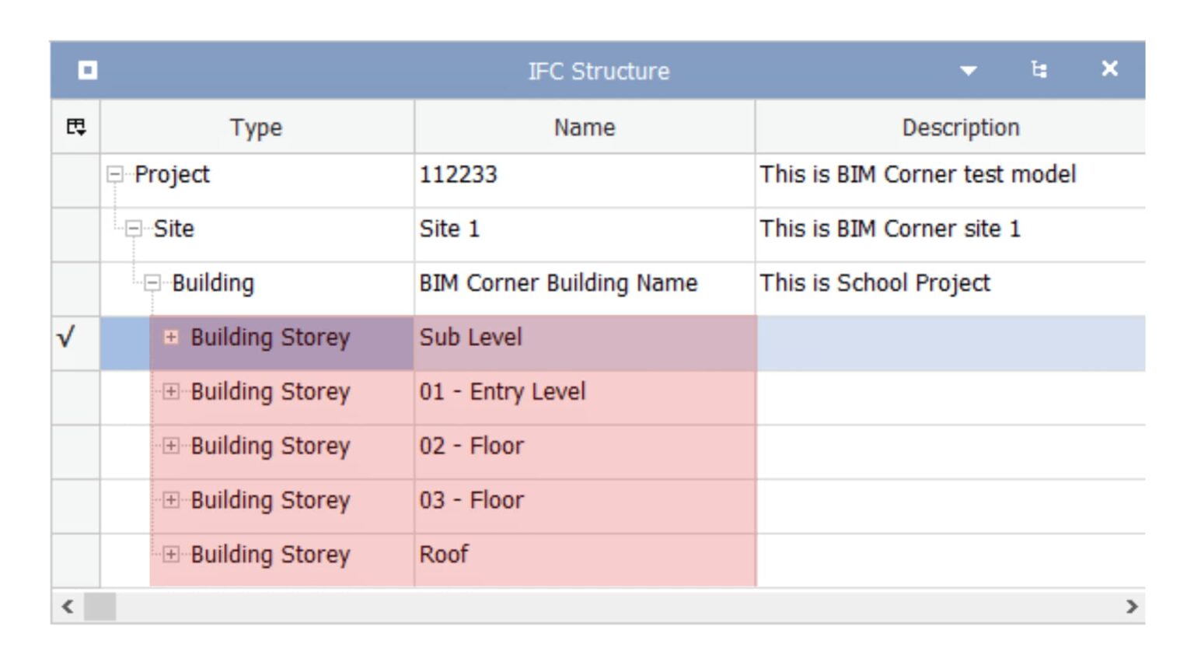Screen dimensions: 1194x672
Task: Sort by the Type column header
Action: click(x=257, y=127)
